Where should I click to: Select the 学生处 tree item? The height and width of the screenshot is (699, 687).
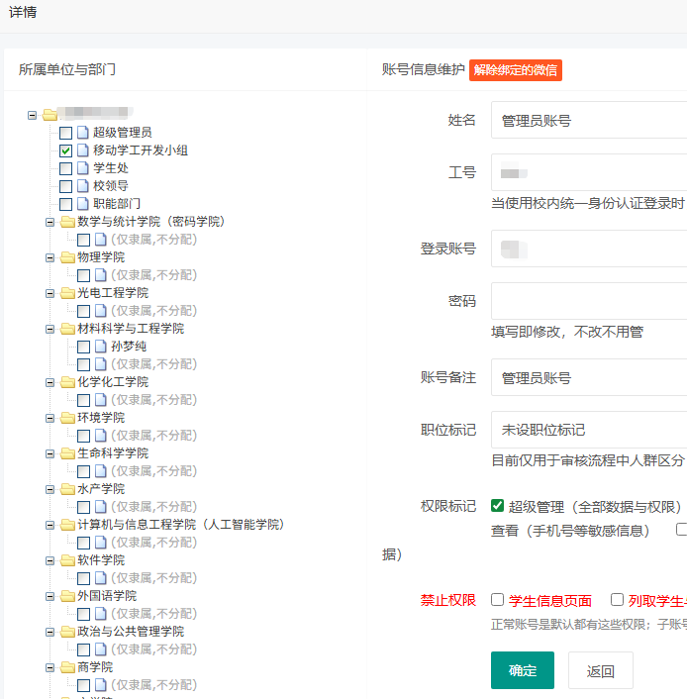[x=111, y=168]
